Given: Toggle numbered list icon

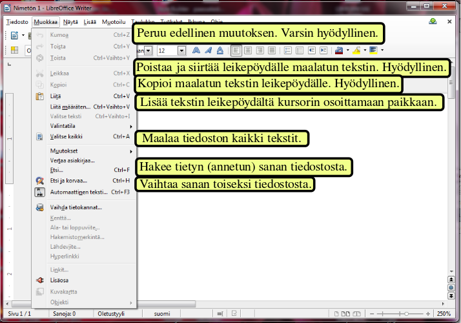Looking at the screenshot, I should [287, 50].
